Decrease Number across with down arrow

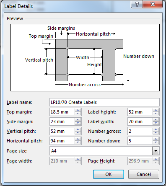[x=156, y=133]
